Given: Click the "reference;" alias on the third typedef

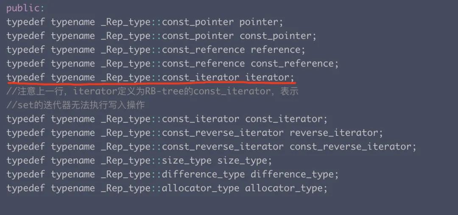Looking at the screenshot, I should (x=278, y=50).
